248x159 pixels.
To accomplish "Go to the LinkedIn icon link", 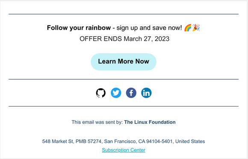I will click(146, 93).
